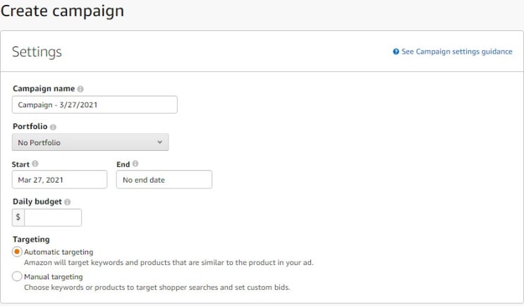524x306 pixels.
Task: Click the Campaign name text field
Action: click(x=95, y=104)
